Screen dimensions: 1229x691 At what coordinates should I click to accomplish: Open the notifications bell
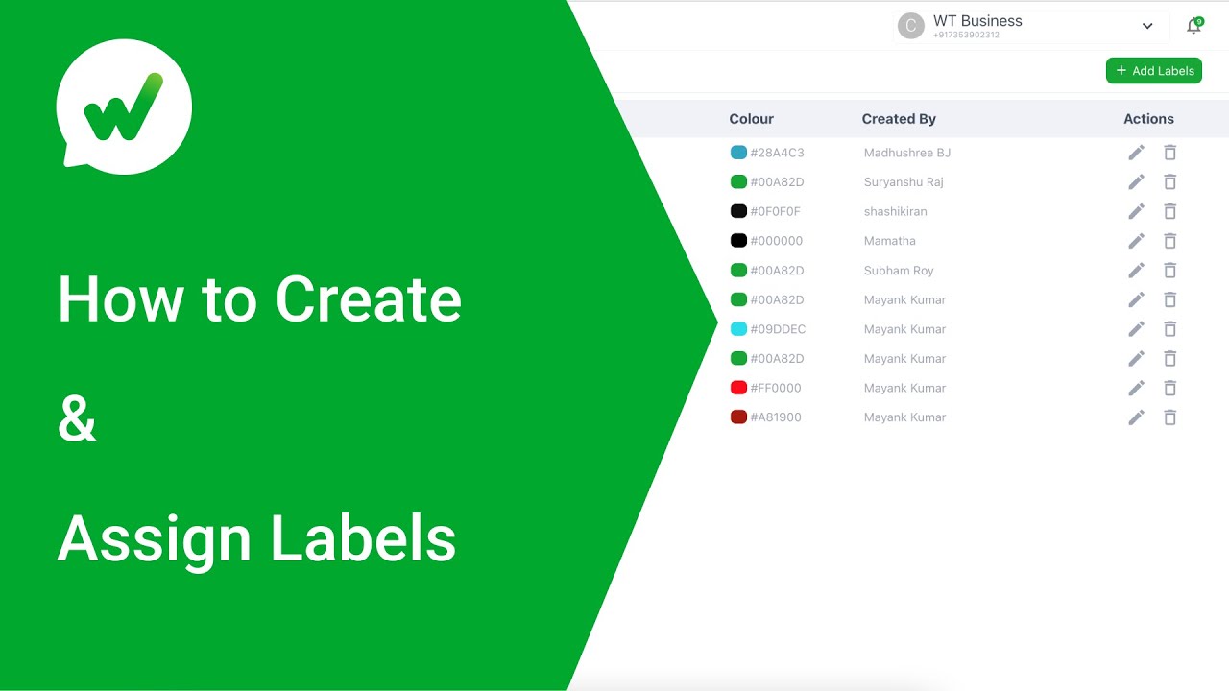point(1193,26)
